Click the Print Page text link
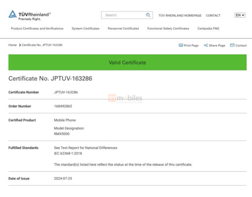252x197 pixels. pos(191,45)
